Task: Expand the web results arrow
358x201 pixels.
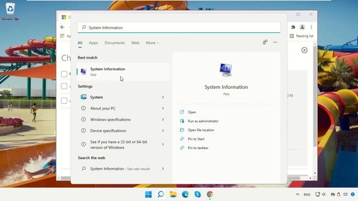Action: pos(163,169)
